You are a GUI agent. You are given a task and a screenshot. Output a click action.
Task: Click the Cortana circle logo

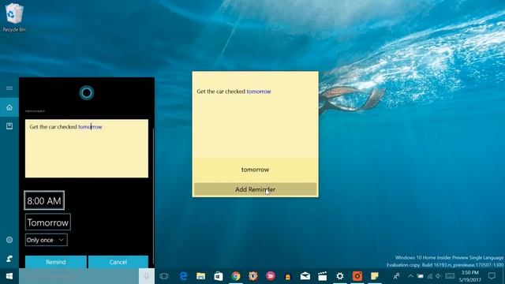pyautogui.click(x=86, y=93)
